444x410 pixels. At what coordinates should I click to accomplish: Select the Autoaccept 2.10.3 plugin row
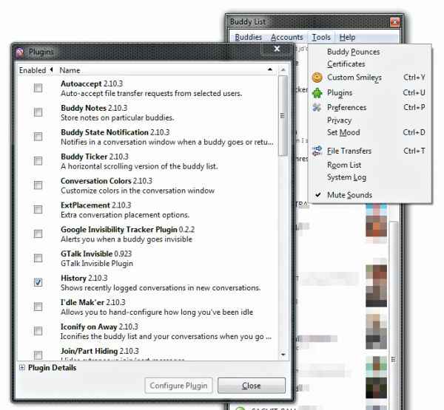[x=147, y=89]
